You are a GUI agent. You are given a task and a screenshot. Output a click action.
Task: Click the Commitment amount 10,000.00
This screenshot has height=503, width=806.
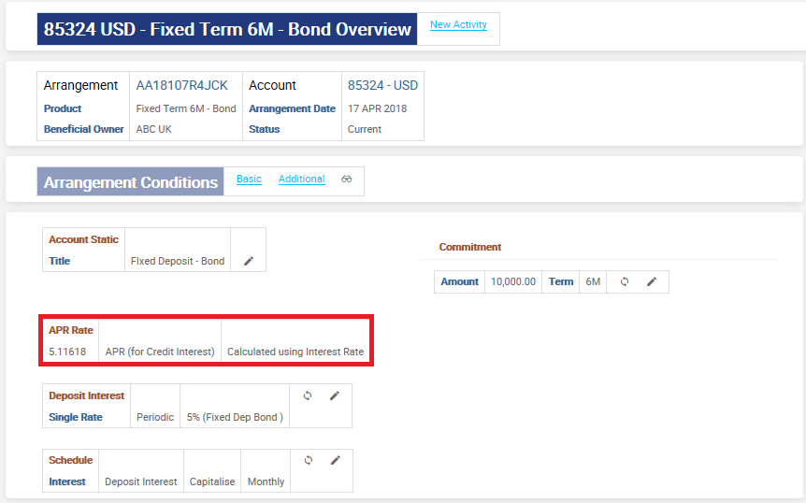click(x=513, y=281)
